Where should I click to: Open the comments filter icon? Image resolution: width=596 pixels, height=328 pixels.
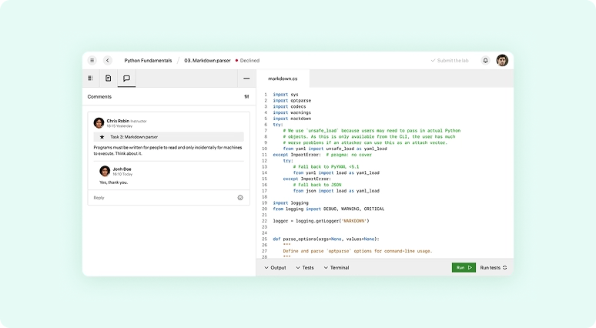(x=246, y=97)
